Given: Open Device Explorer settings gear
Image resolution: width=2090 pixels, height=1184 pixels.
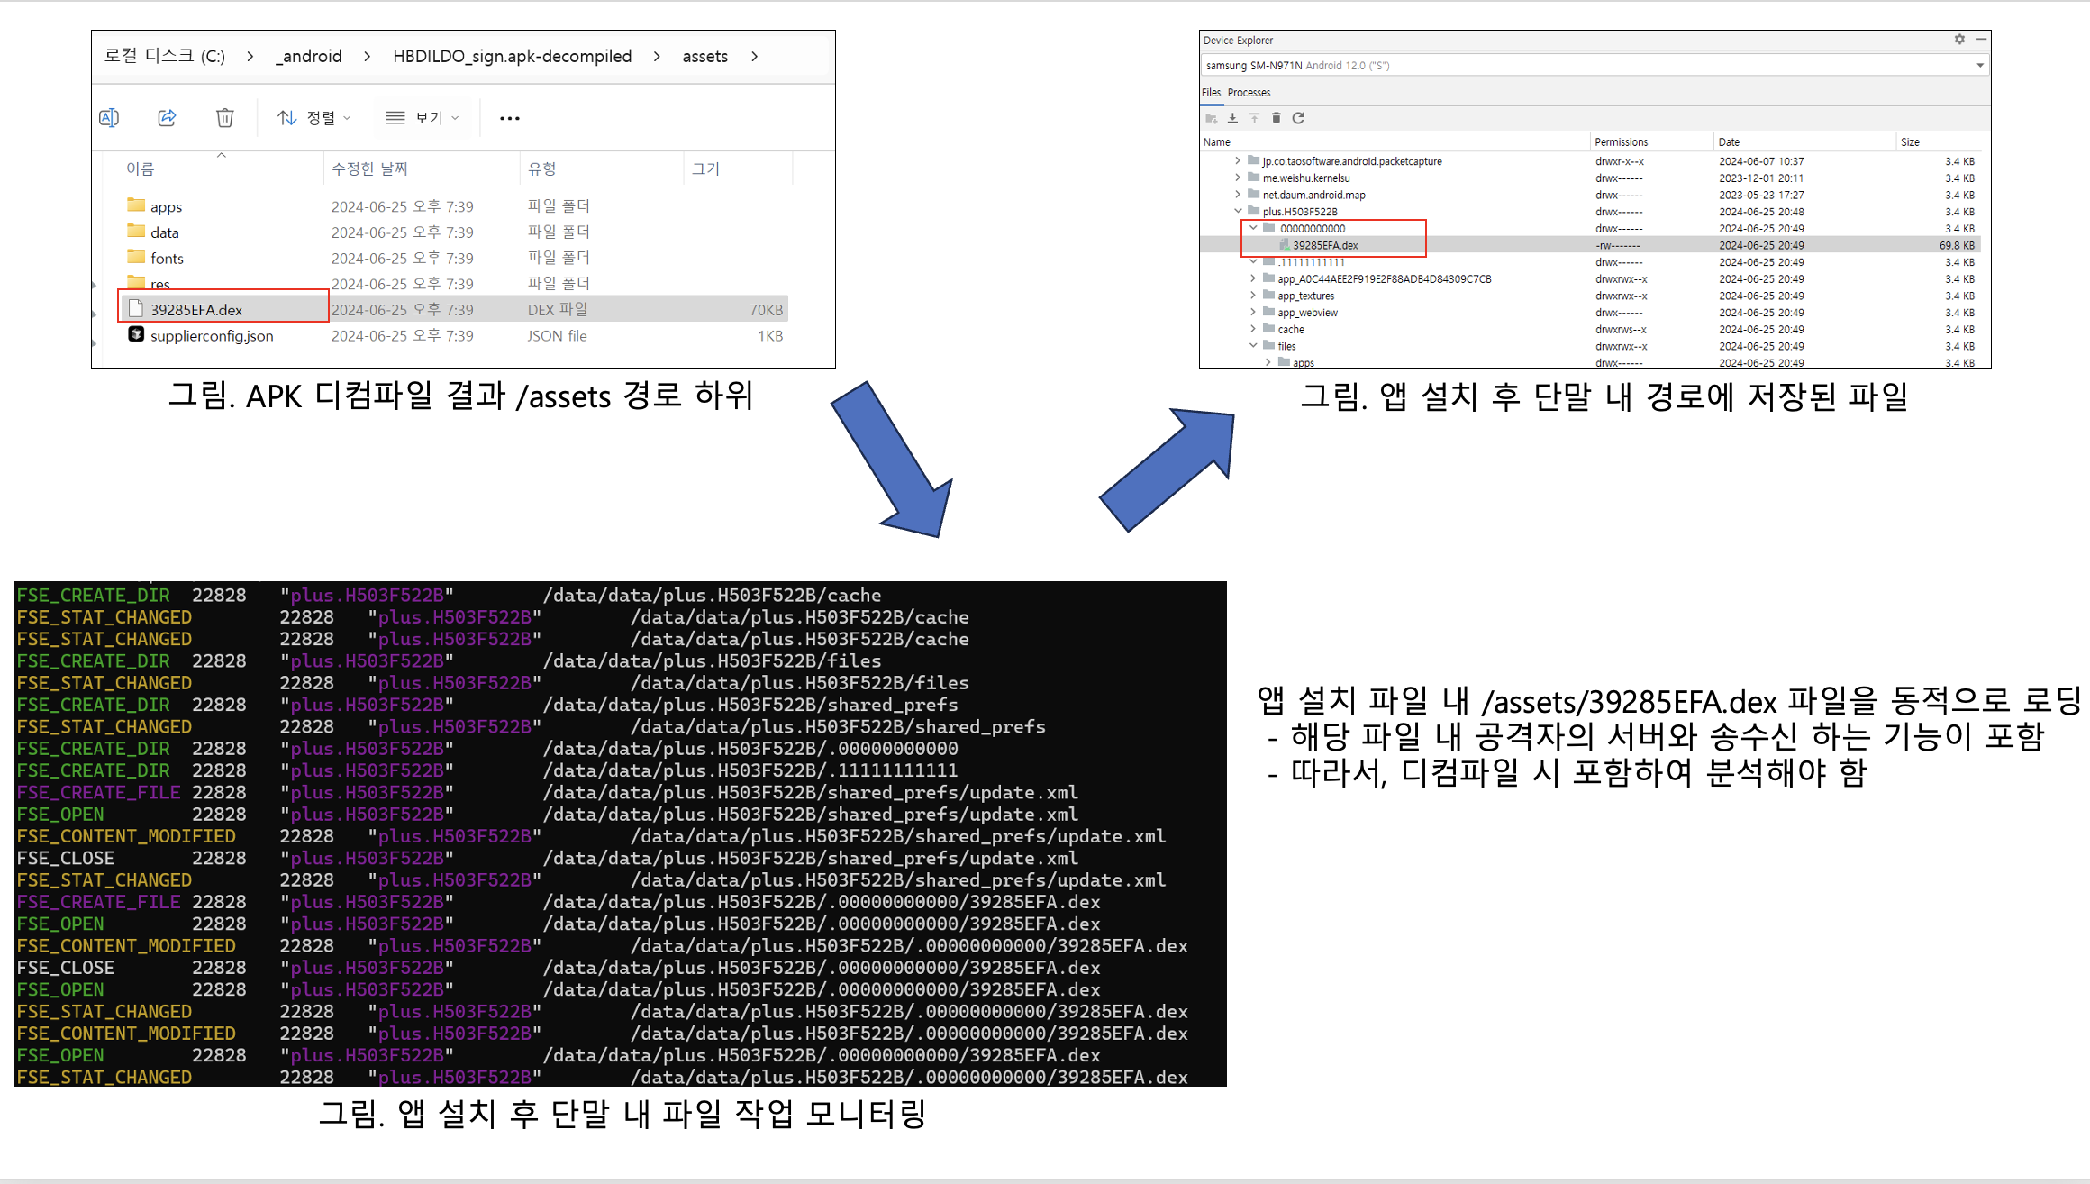Looking at the screenshot, I should click(1959, 40).
